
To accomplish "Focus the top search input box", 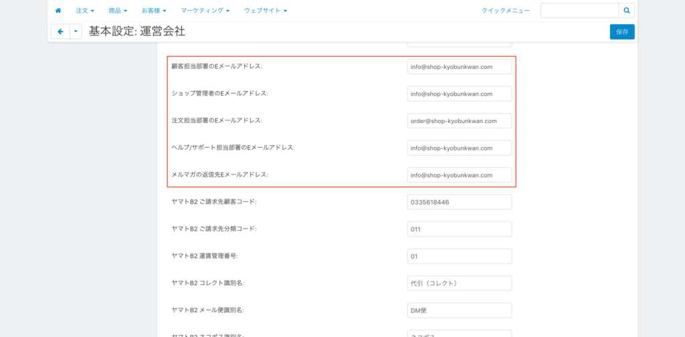I will click(x=579, y=11).
